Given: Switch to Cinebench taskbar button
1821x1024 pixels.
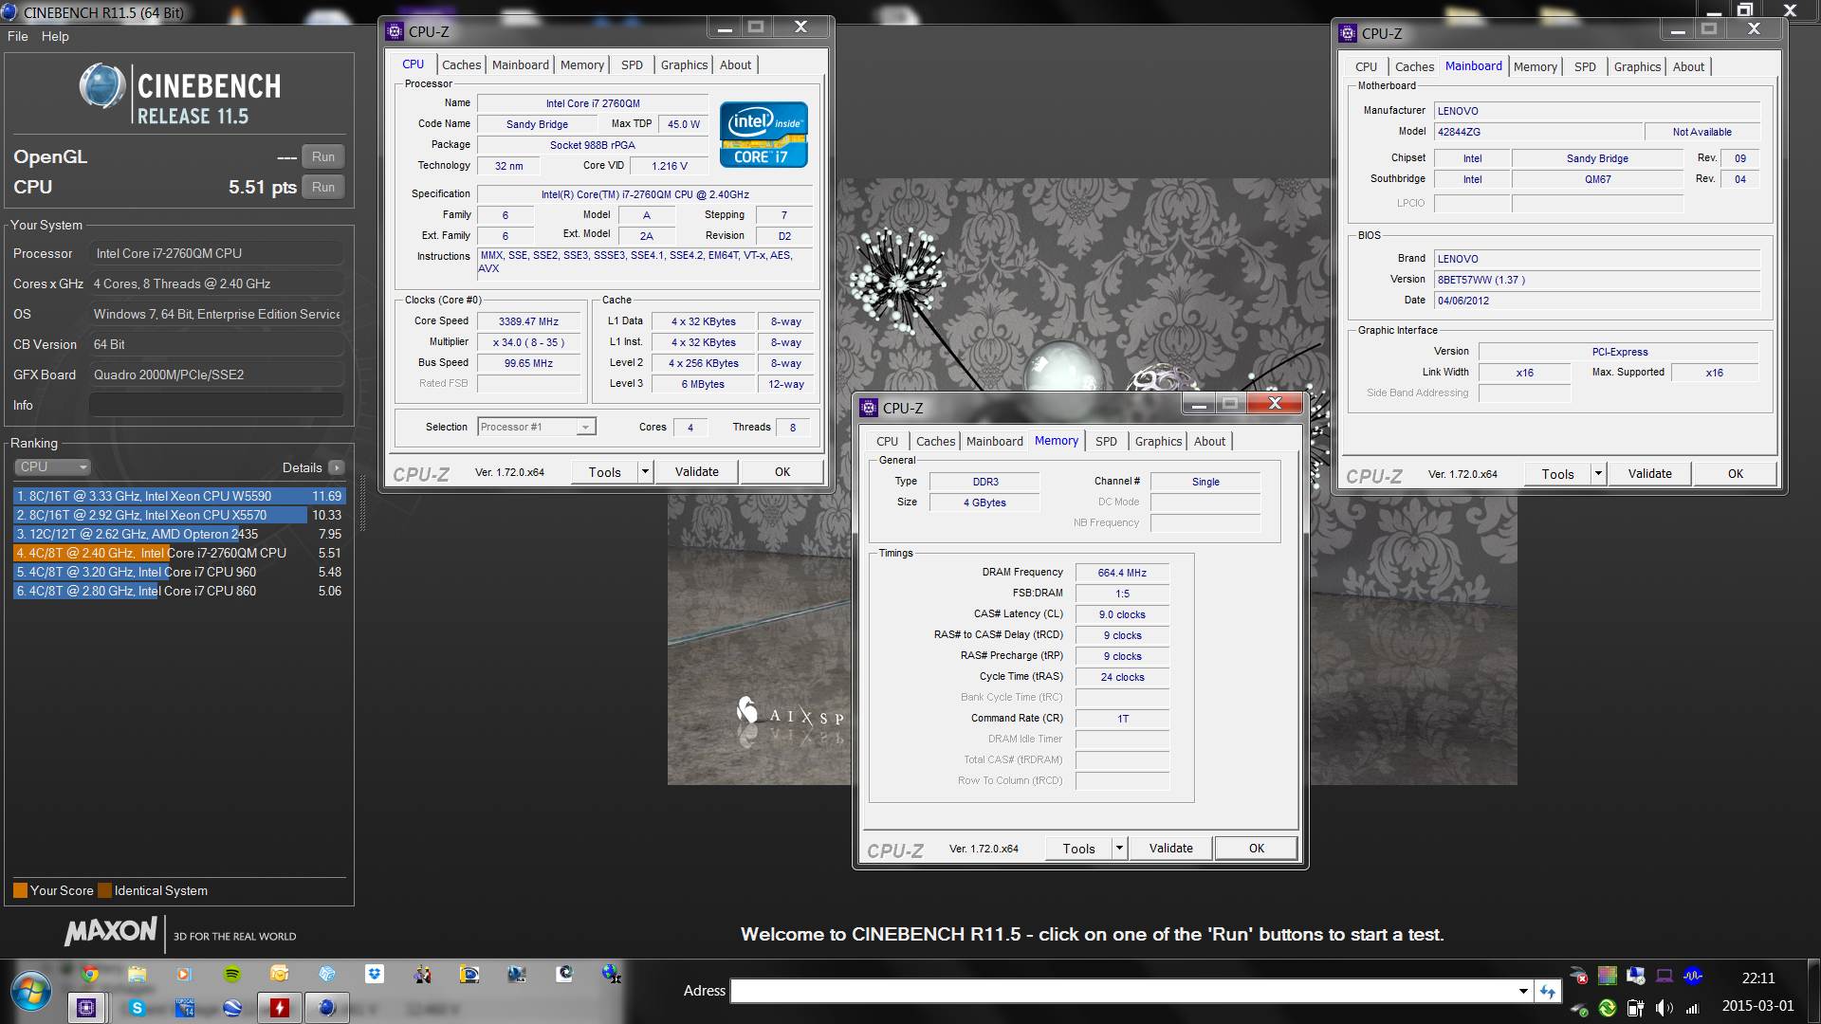Looking at the screenshot, I should point(327,1007).
